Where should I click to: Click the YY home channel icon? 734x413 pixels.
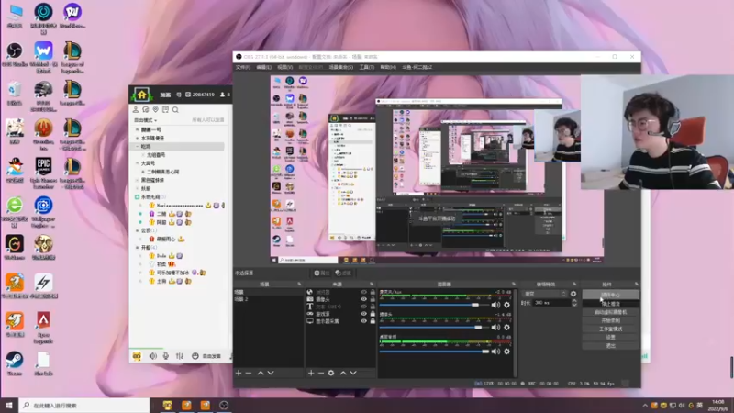[x=141, y=95]
